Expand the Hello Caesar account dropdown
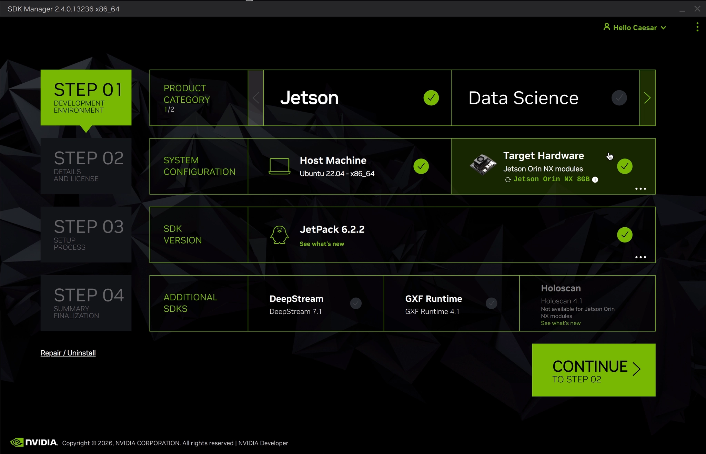Screen dimensions: 706x454 point(663,28)
